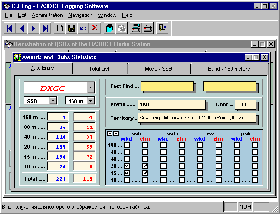Screen dimensions: 280x214
Task: Jump to last record arrow
Action: 45,28
